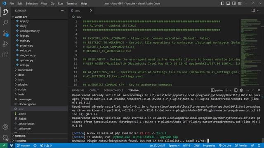The width and height of the screenshot is (264, 148).
Task: Click the workspace trust shield icon
Action: click(11, 146)
